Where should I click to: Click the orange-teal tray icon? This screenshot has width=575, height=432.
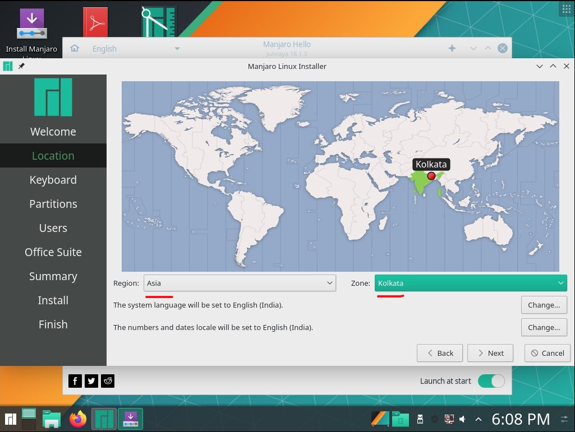380,419
